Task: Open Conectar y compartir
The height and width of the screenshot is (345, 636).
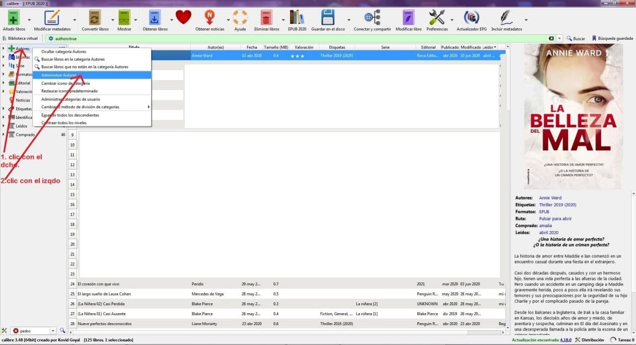Action: tap(372, 17)
